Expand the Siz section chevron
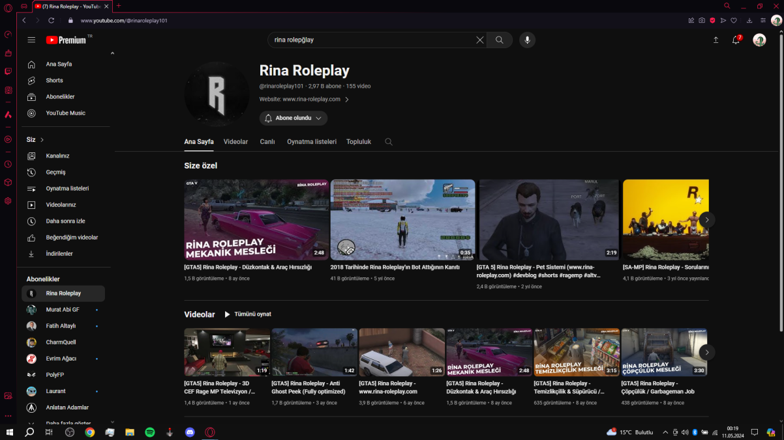The image size is (784, 440). 42,140
